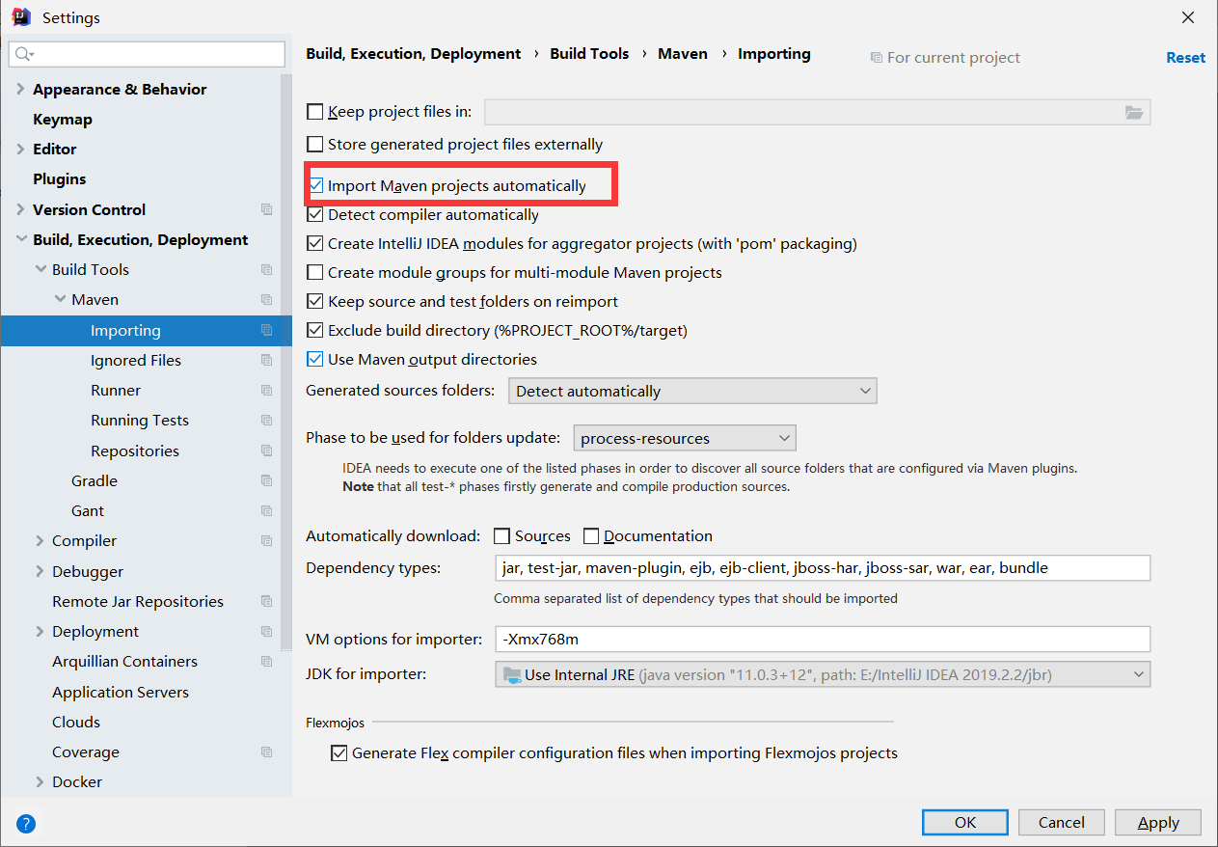Click the project-level icon beside Ignored Files

click(267, 360)
